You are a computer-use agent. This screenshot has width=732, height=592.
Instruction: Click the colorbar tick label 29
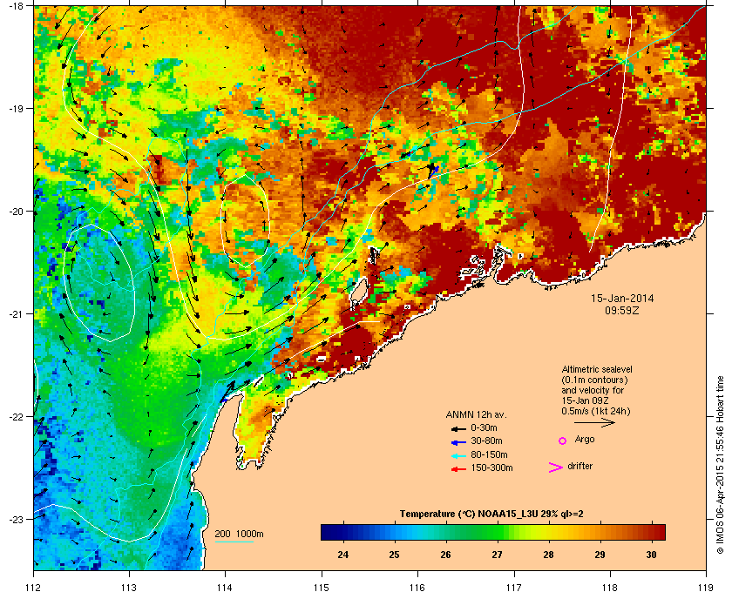point(600,555)
